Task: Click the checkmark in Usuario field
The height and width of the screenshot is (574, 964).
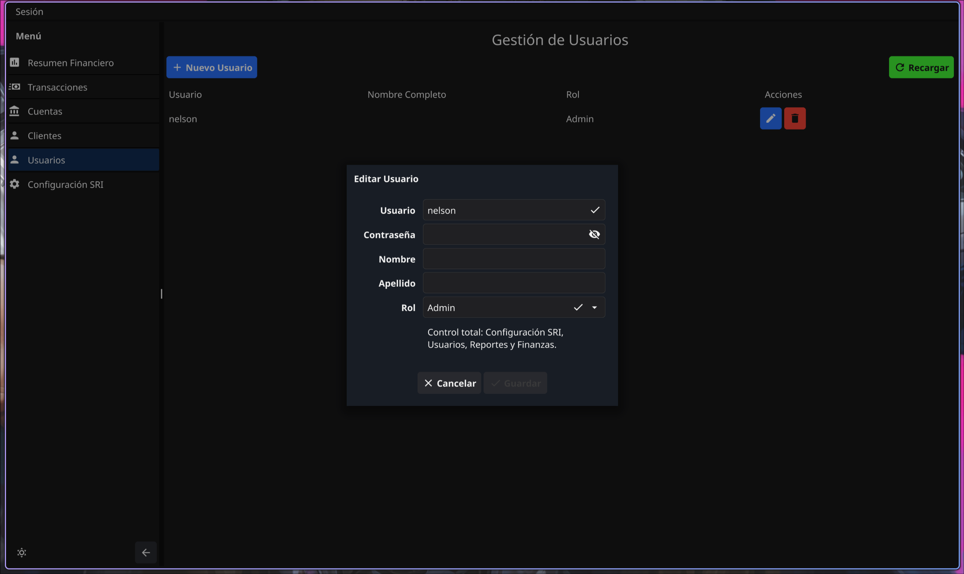Action: 595,210
